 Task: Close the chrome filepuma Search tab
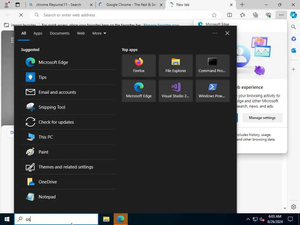(91, 5)
